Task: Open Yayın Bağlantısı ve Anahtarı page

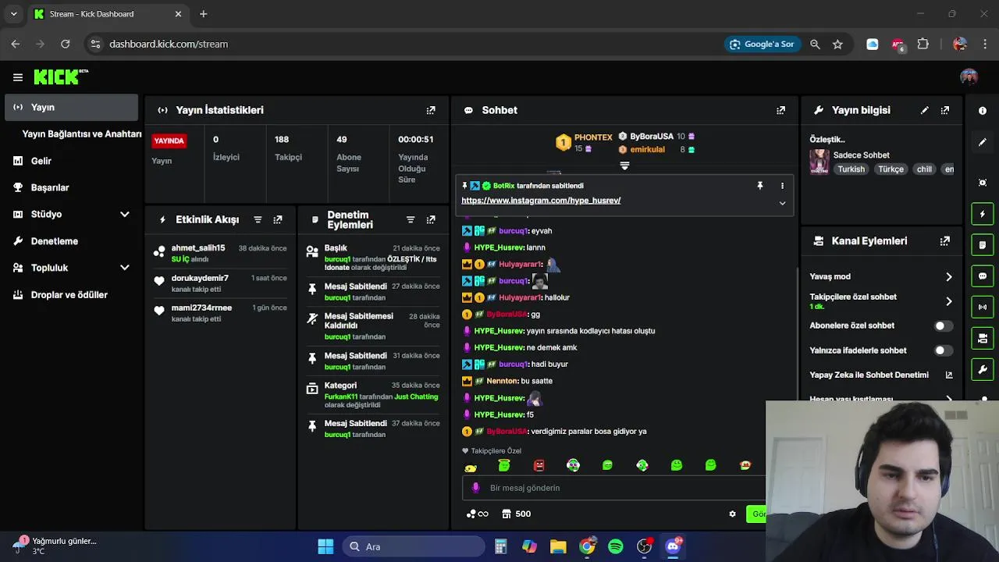Action: (81, 134)
